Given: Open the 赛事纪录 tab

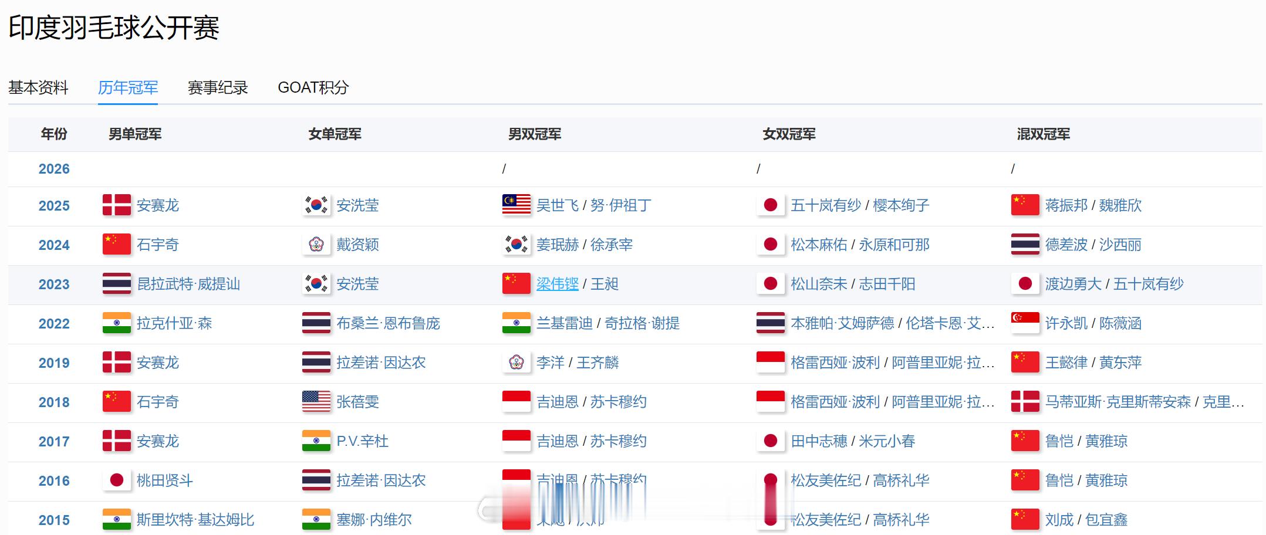Looking at the screenshot, I should point(218,87).
